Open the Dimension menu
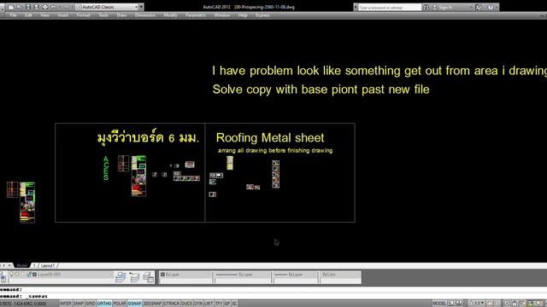The width and height of the screenshot is (547, 307). tap(145, 15)
